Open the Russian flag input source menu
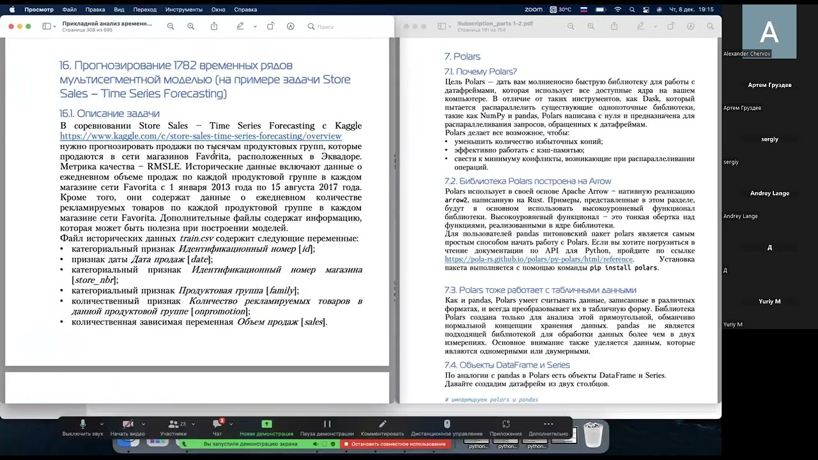Image resolution: width=818 pixels, height=460 pixels. point(583,10)
